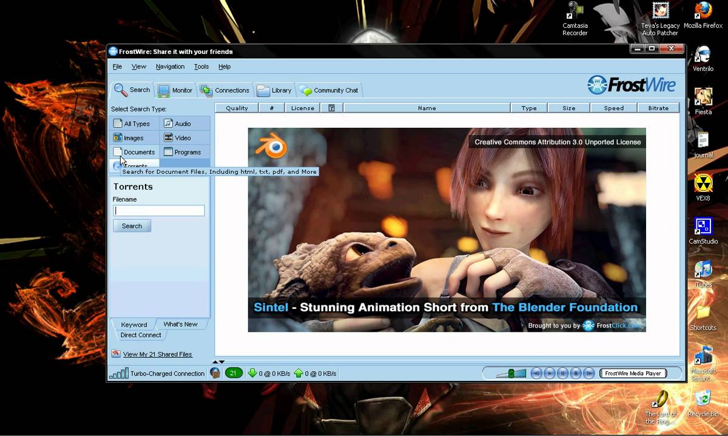This screenshot has width=728, height=436.
Task: Open Teva's Legacy Auto Patcher icon
Action: point(660,19)
